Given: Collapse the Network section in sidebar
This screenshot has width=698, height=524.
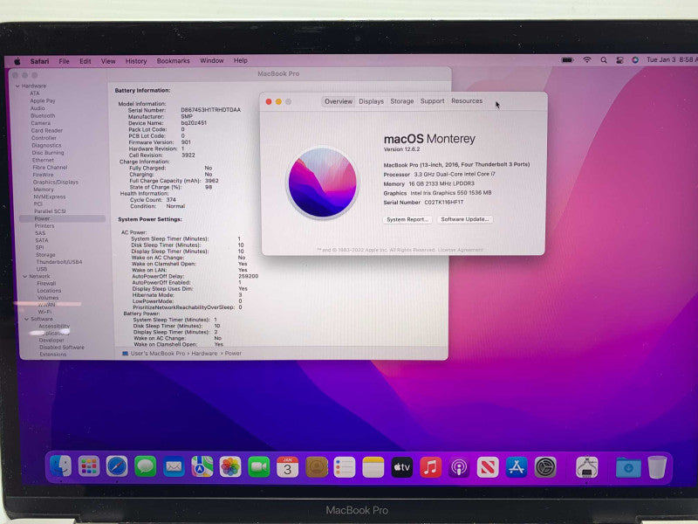Looking at the screenshot, I should [x=25, y=276].
